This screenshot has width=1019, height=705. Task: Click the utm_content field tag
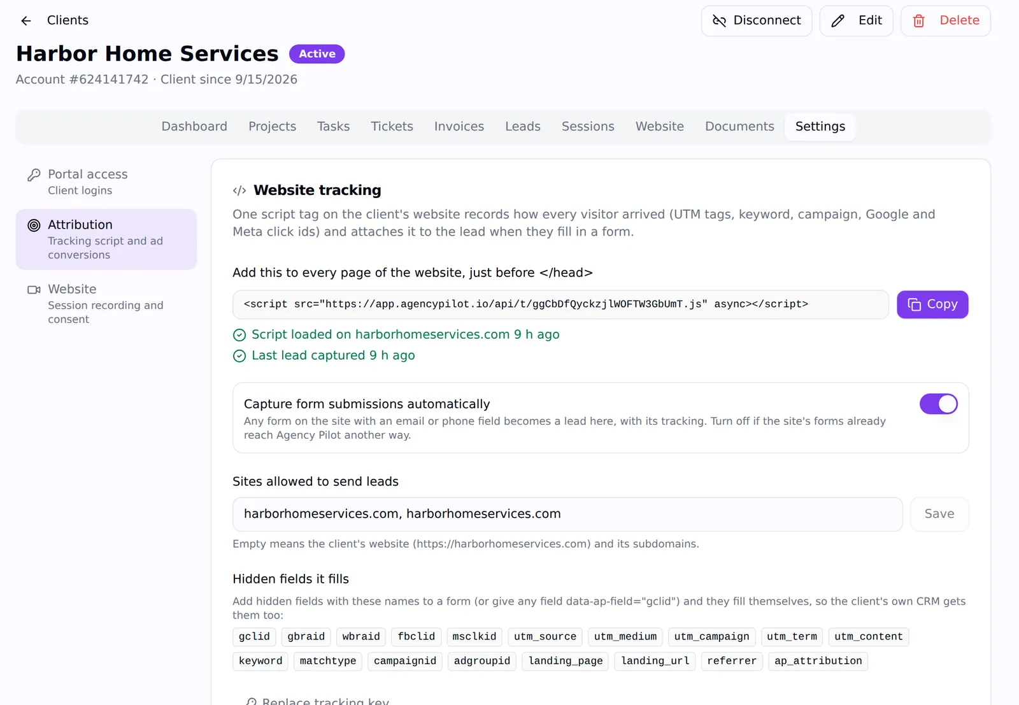click(x=869, y=637)
